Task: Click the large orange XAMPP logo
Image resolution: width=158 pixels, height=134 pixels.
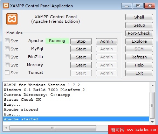Action: 12,19
